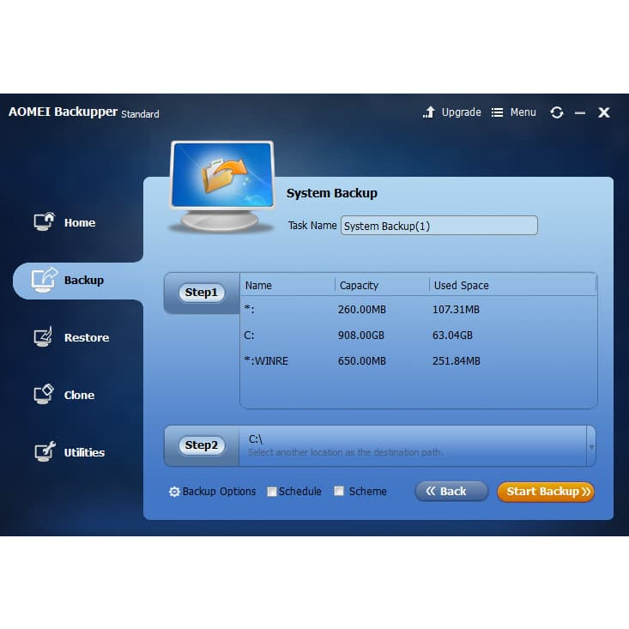Click the Clone sidebar icon
This screenshot has height=629, width=629.
[x=44, y=395]
